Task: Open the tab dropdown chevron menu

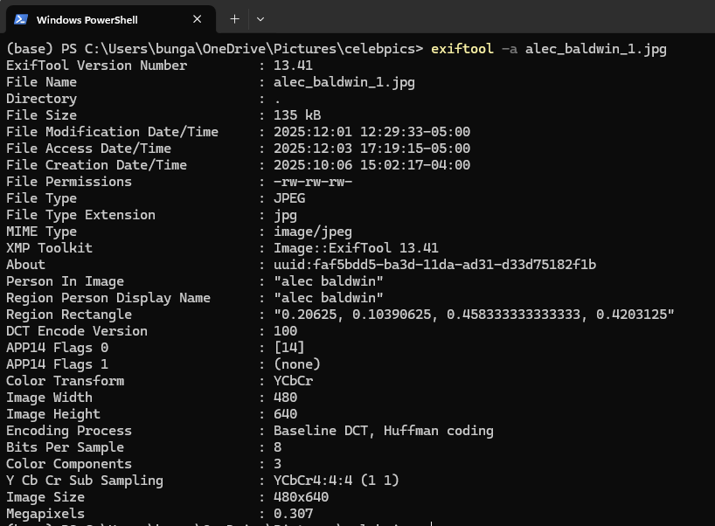Action: click(x=260, y=18)
